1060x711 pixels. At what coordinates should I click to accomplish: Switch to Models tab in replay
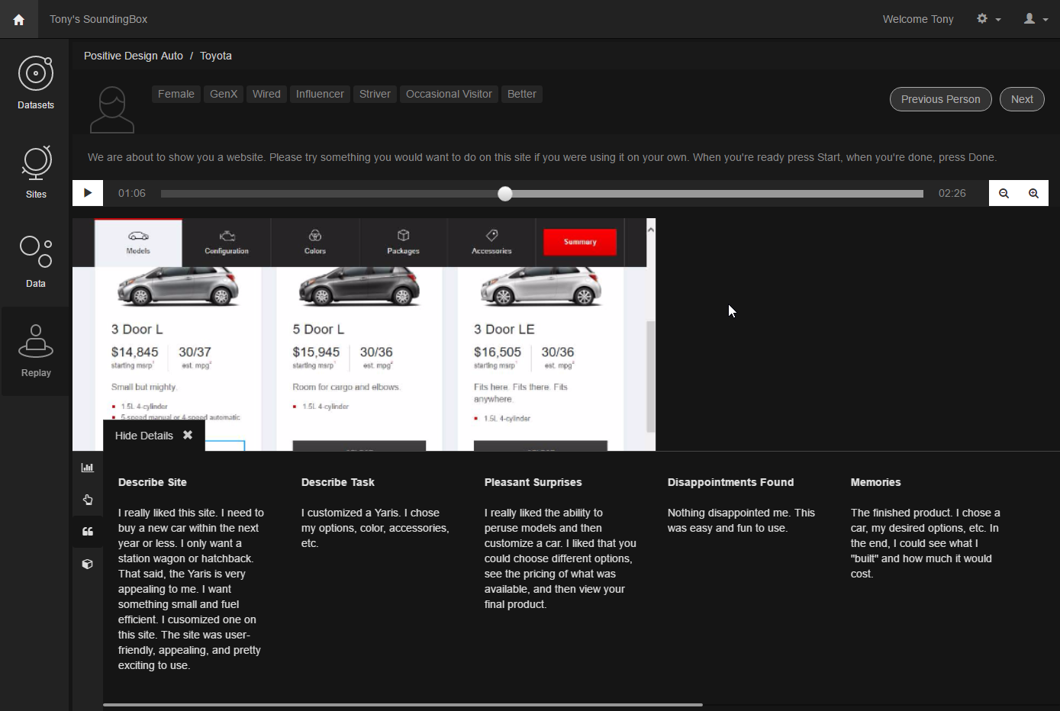coord(138,243)
